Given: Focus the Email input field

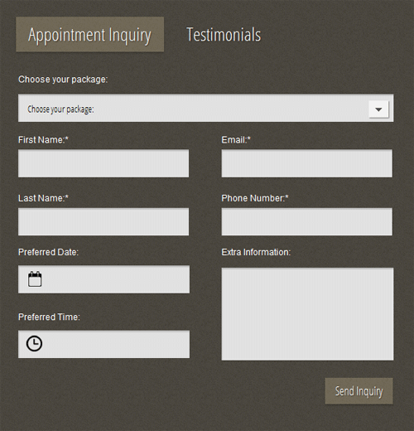Looking at the screenshot, I should pos(306,163).
